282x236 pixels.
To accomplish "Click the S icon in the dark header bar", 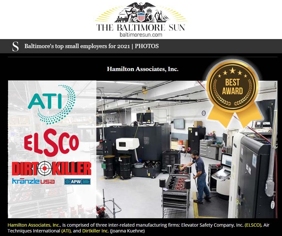I will pos(15,46).
